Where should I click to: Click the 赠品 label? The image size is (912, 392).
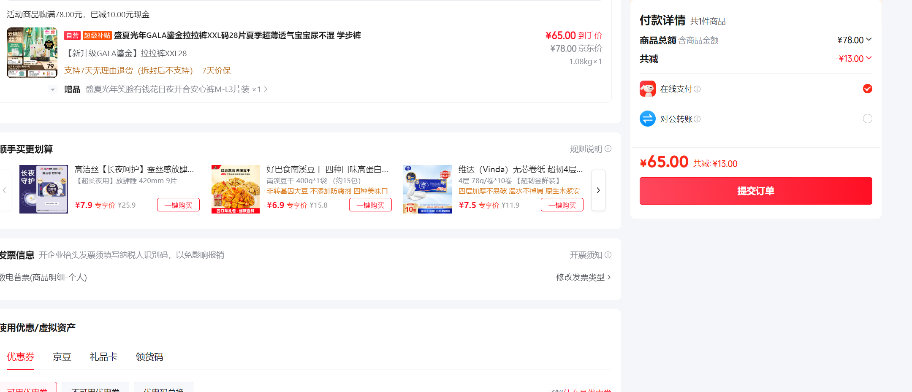[x=72, y=89]
